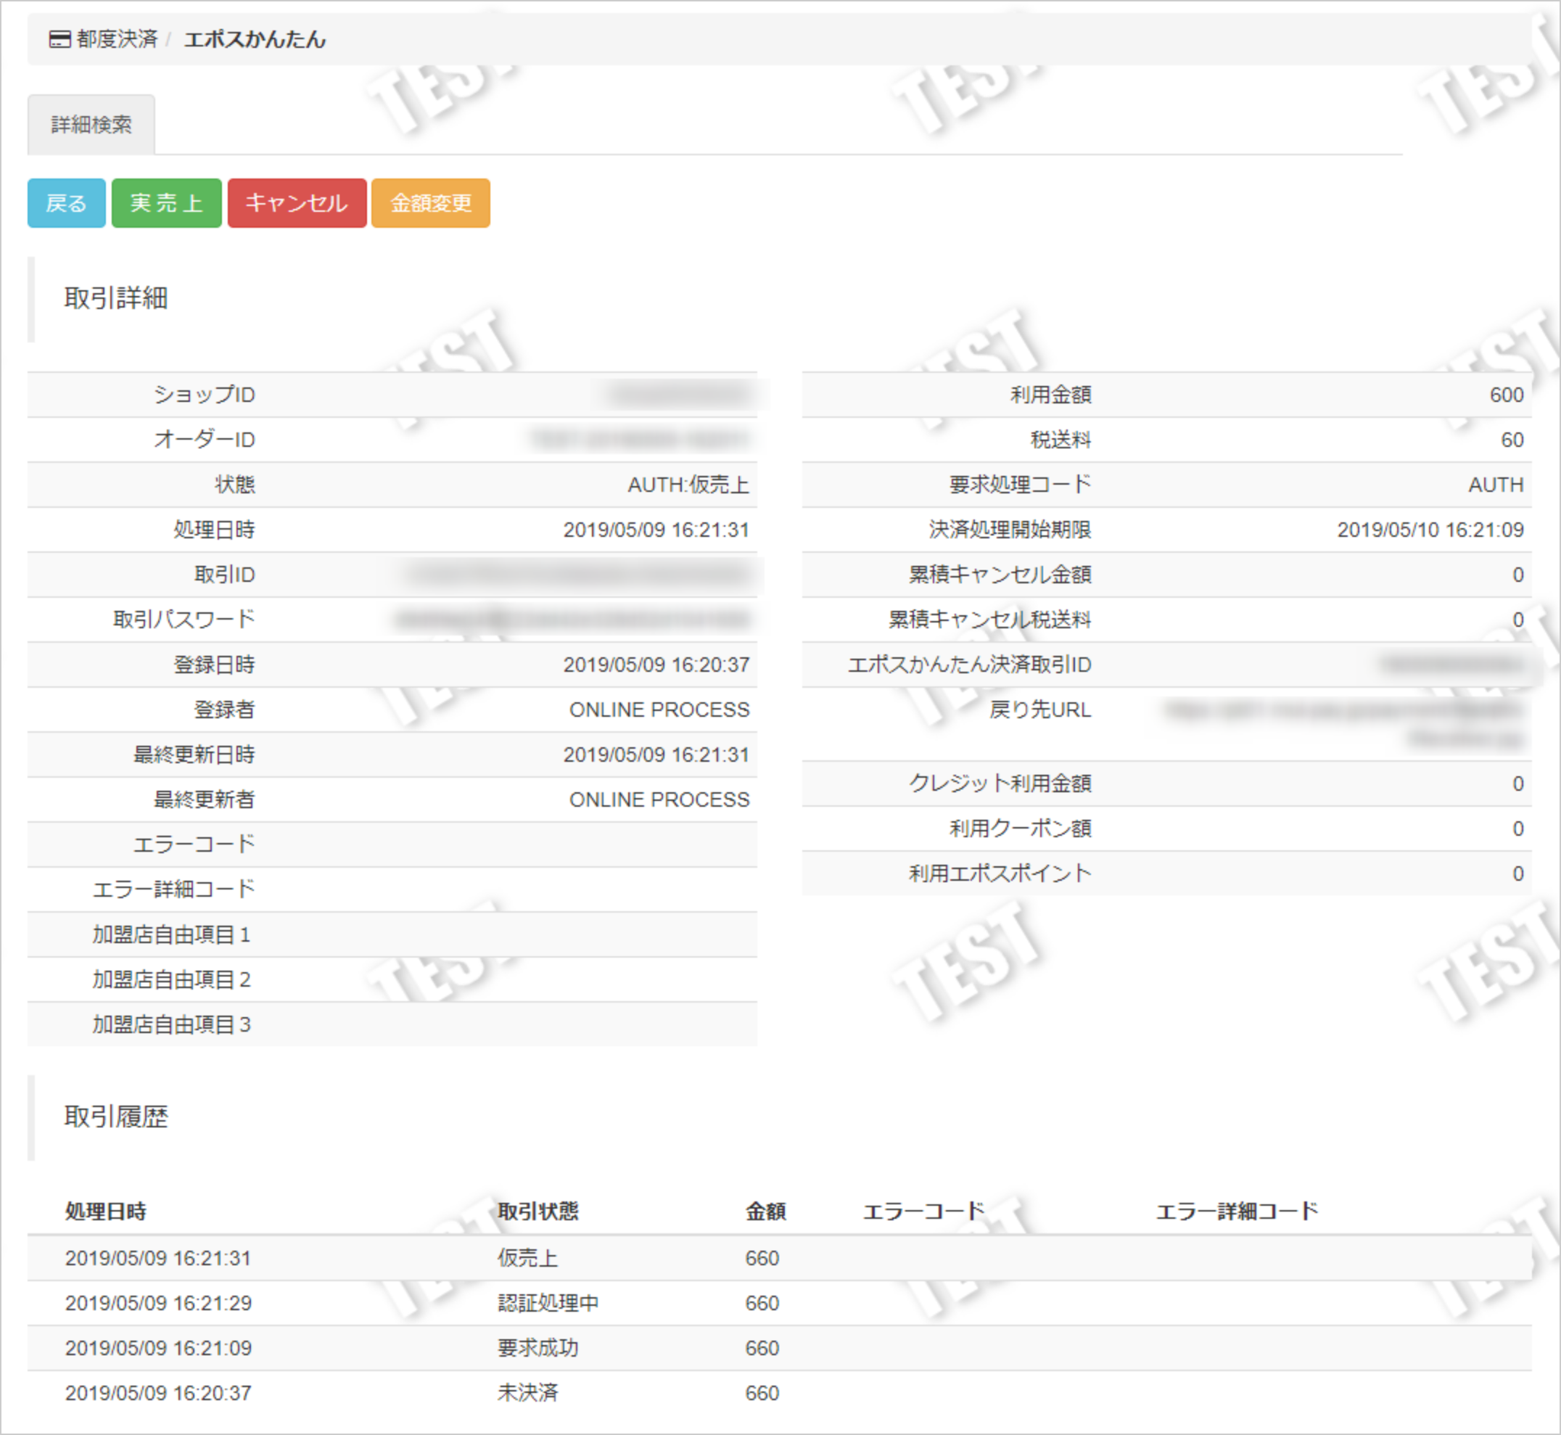
Task: Select the 状態 value AUTH:仮売上
Action: (x=688, y=485)
